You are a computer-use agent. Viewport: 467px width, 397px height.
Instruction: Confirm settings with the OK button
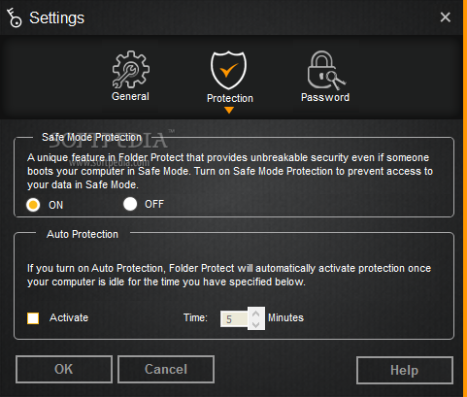point(64,369)
